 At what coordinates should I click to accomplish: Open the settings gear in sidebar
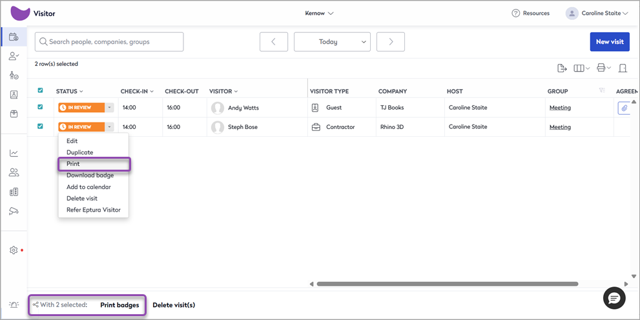point(14,250)
